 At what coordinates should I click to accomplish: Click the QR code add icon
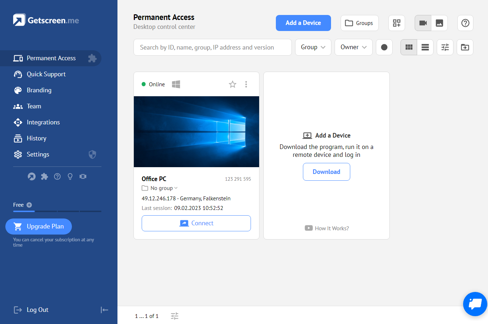click(397, 23)
